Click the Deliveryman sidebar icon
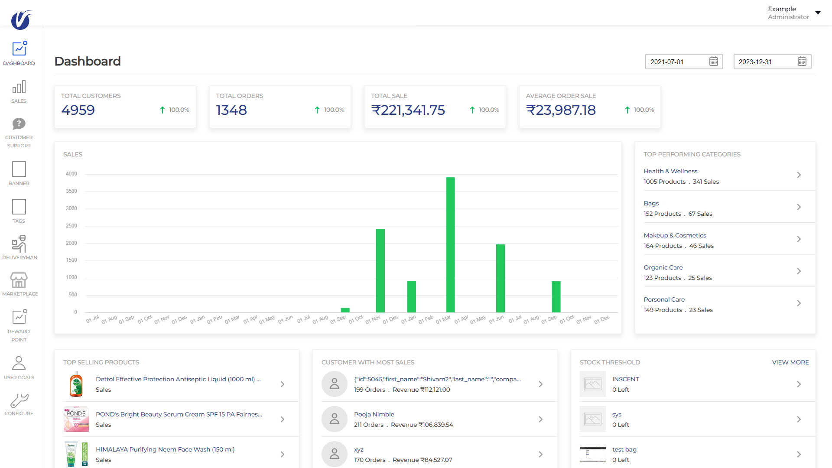The image size is (832, 468). 19,244
